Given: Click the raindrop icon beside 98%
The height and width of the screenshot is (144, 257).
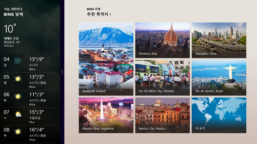Looking at the screenshot, I should (35, 70).
